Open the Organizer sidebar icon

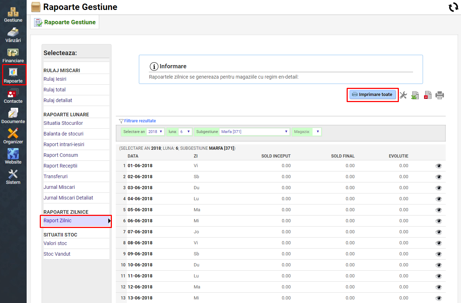point(13,136)
